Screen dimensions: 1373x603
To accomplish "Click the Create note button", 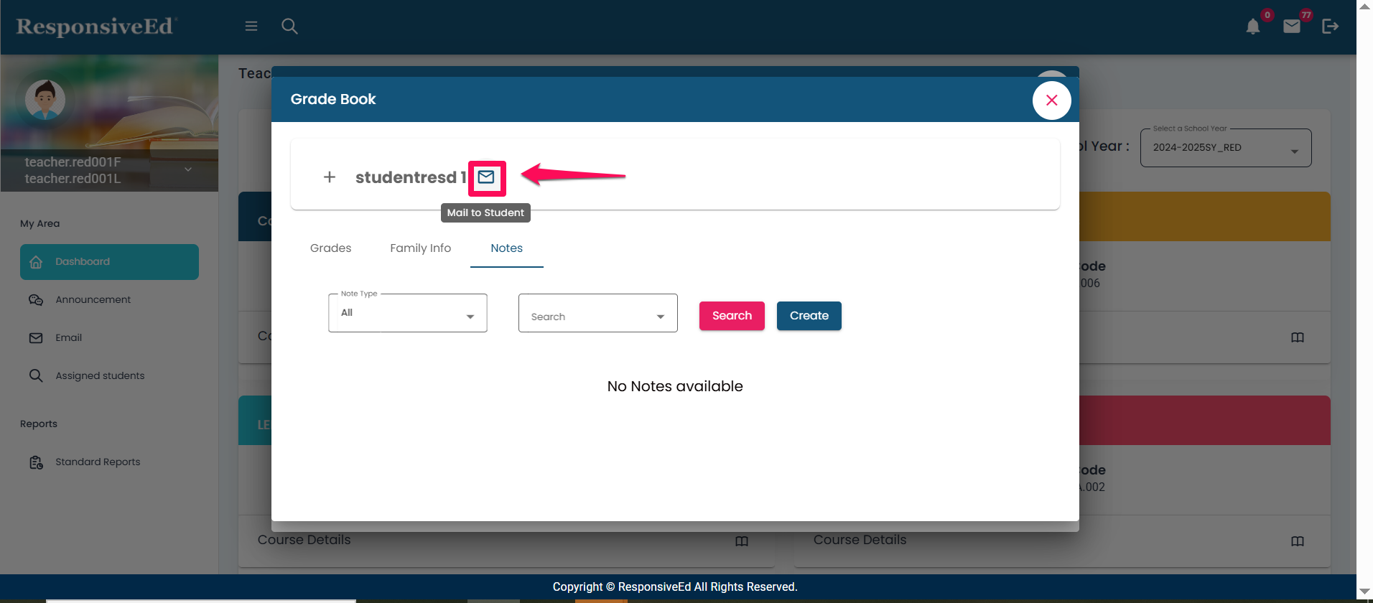I will (809, 316).
